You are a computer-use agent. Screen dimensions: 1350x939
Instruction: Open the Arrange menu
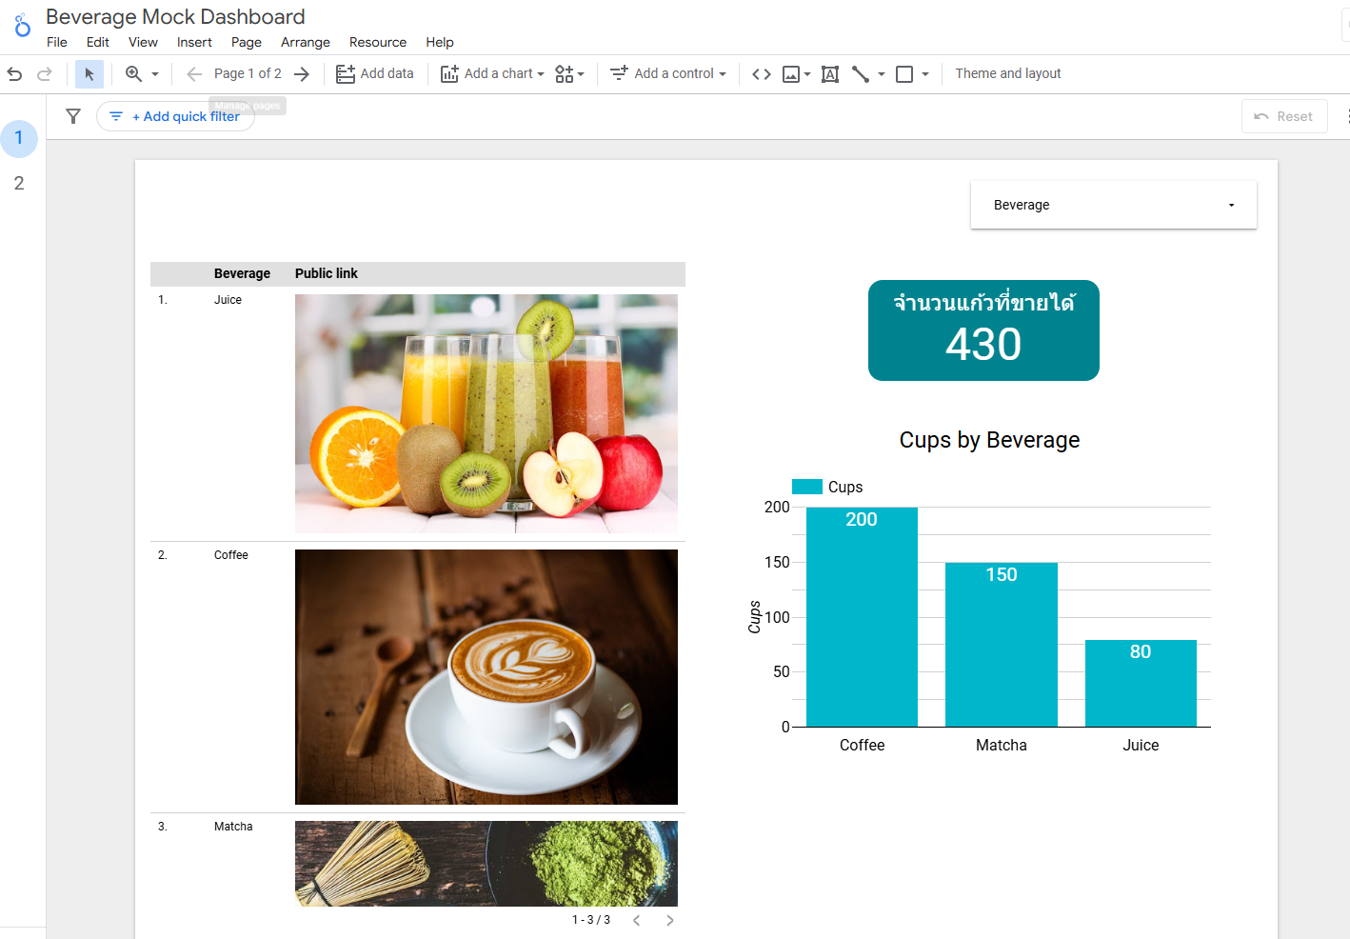point(305,42)
